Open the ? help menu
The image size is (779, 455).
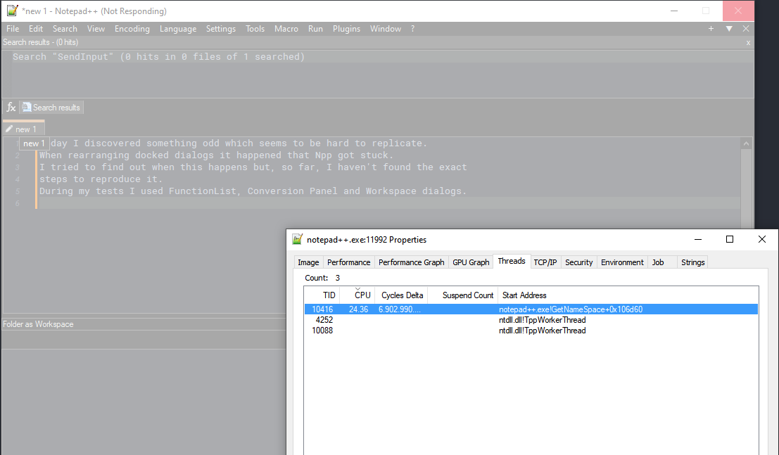413,29
